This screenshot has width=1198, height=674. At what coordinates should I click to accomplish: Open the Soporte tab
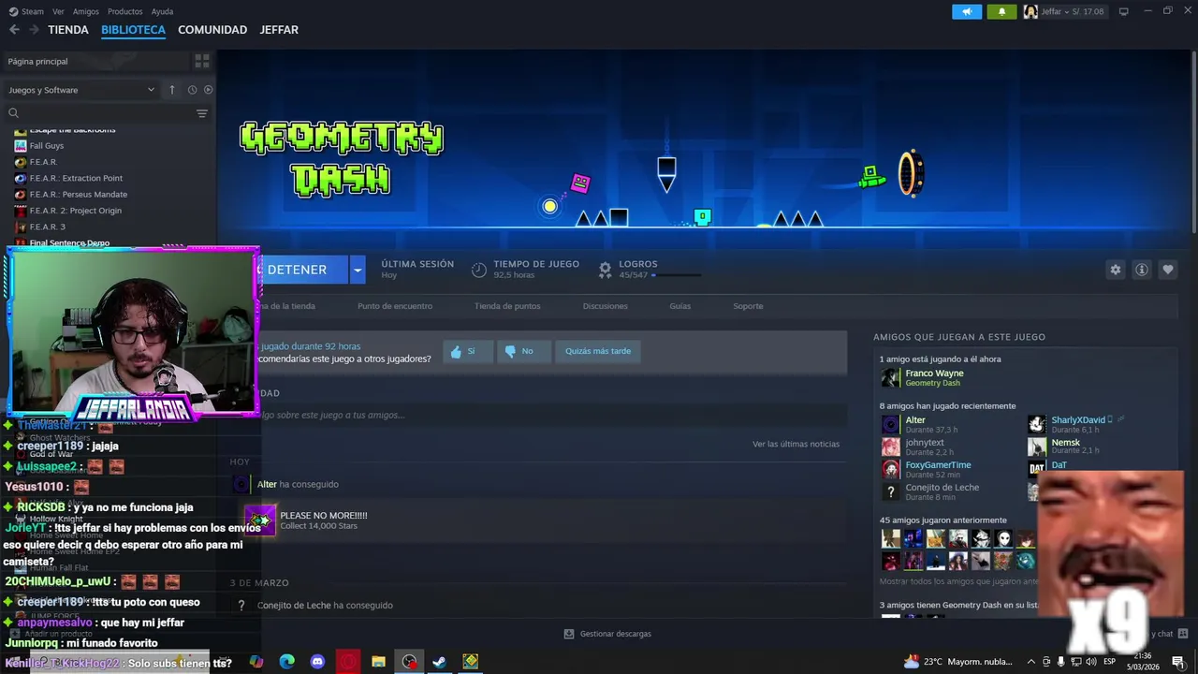(x=748, y=306)
